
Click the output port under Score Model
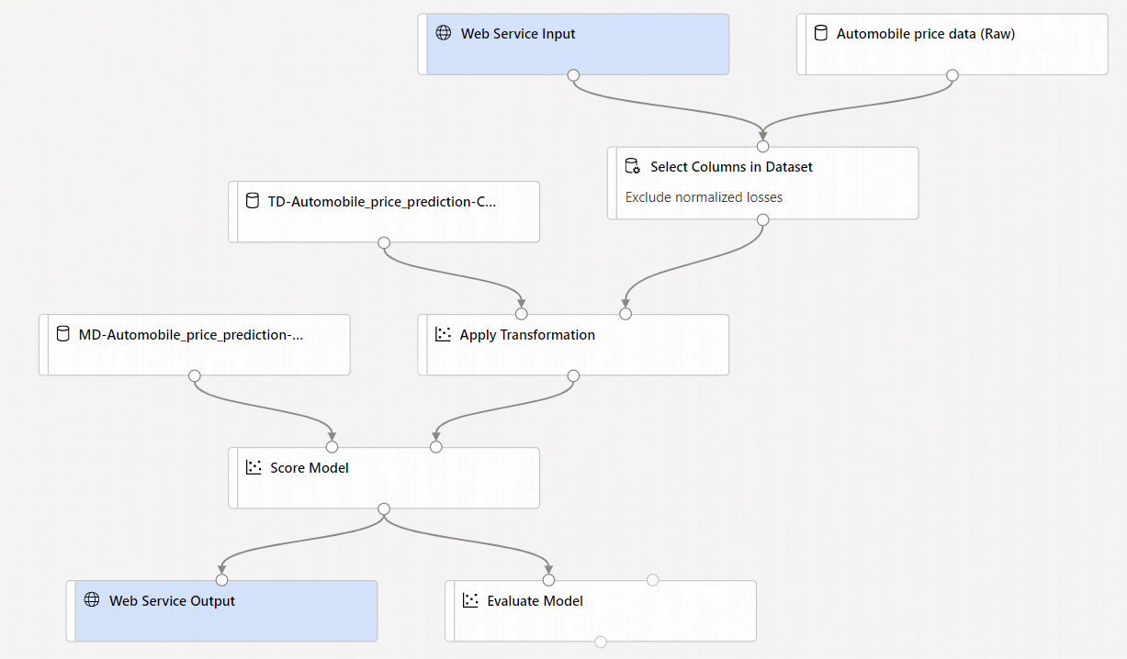(383, 508)
